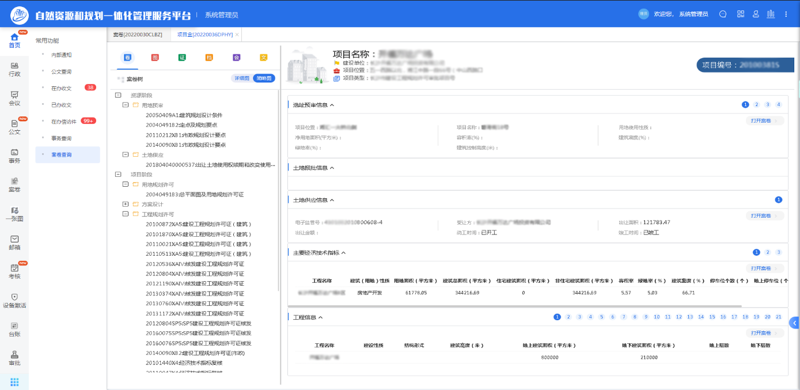The width and height of the screenshot is (800, 390).
Task: Switch tree view to 详细图 mode
Action: click(x=241, y=78)
